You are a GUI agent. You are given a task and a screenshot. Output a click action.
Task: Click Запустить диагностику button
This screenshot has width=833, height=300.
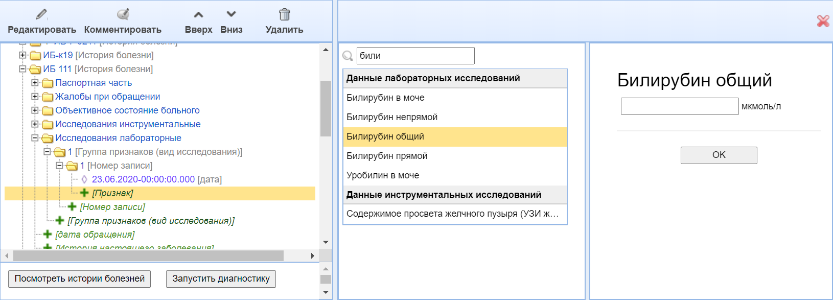tap(221, 279)
